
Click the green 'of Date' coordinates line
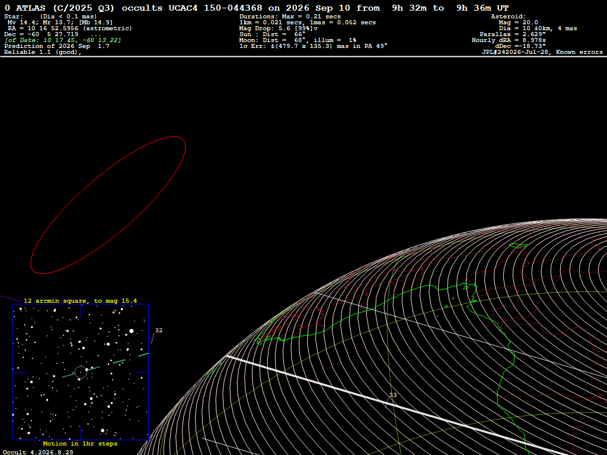[63, 40]
